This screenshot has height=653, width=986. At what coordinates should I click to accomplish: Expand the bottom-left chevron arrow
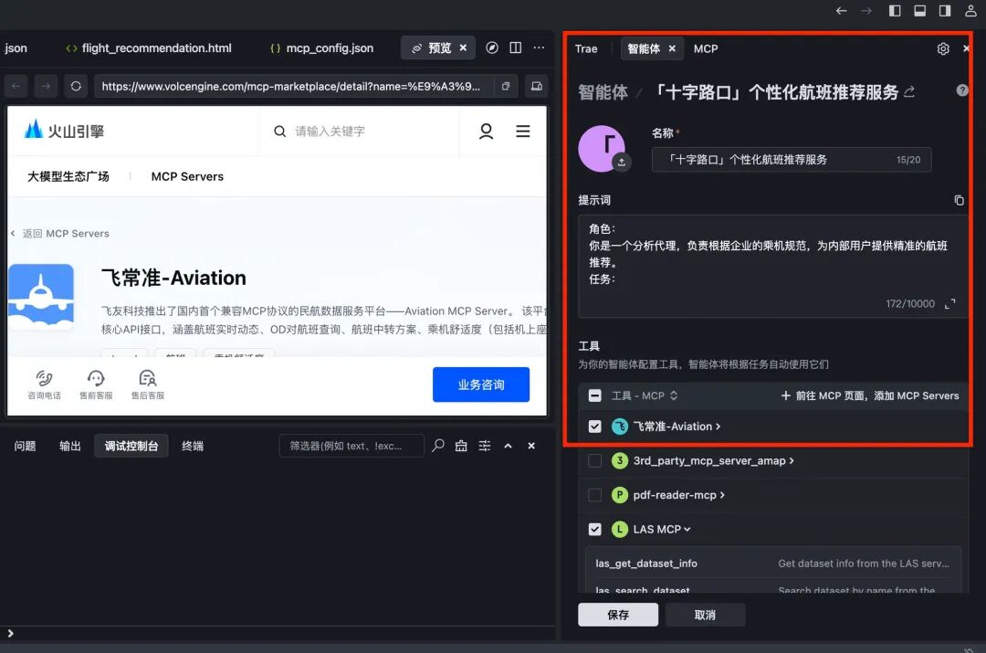coord(10,634)
